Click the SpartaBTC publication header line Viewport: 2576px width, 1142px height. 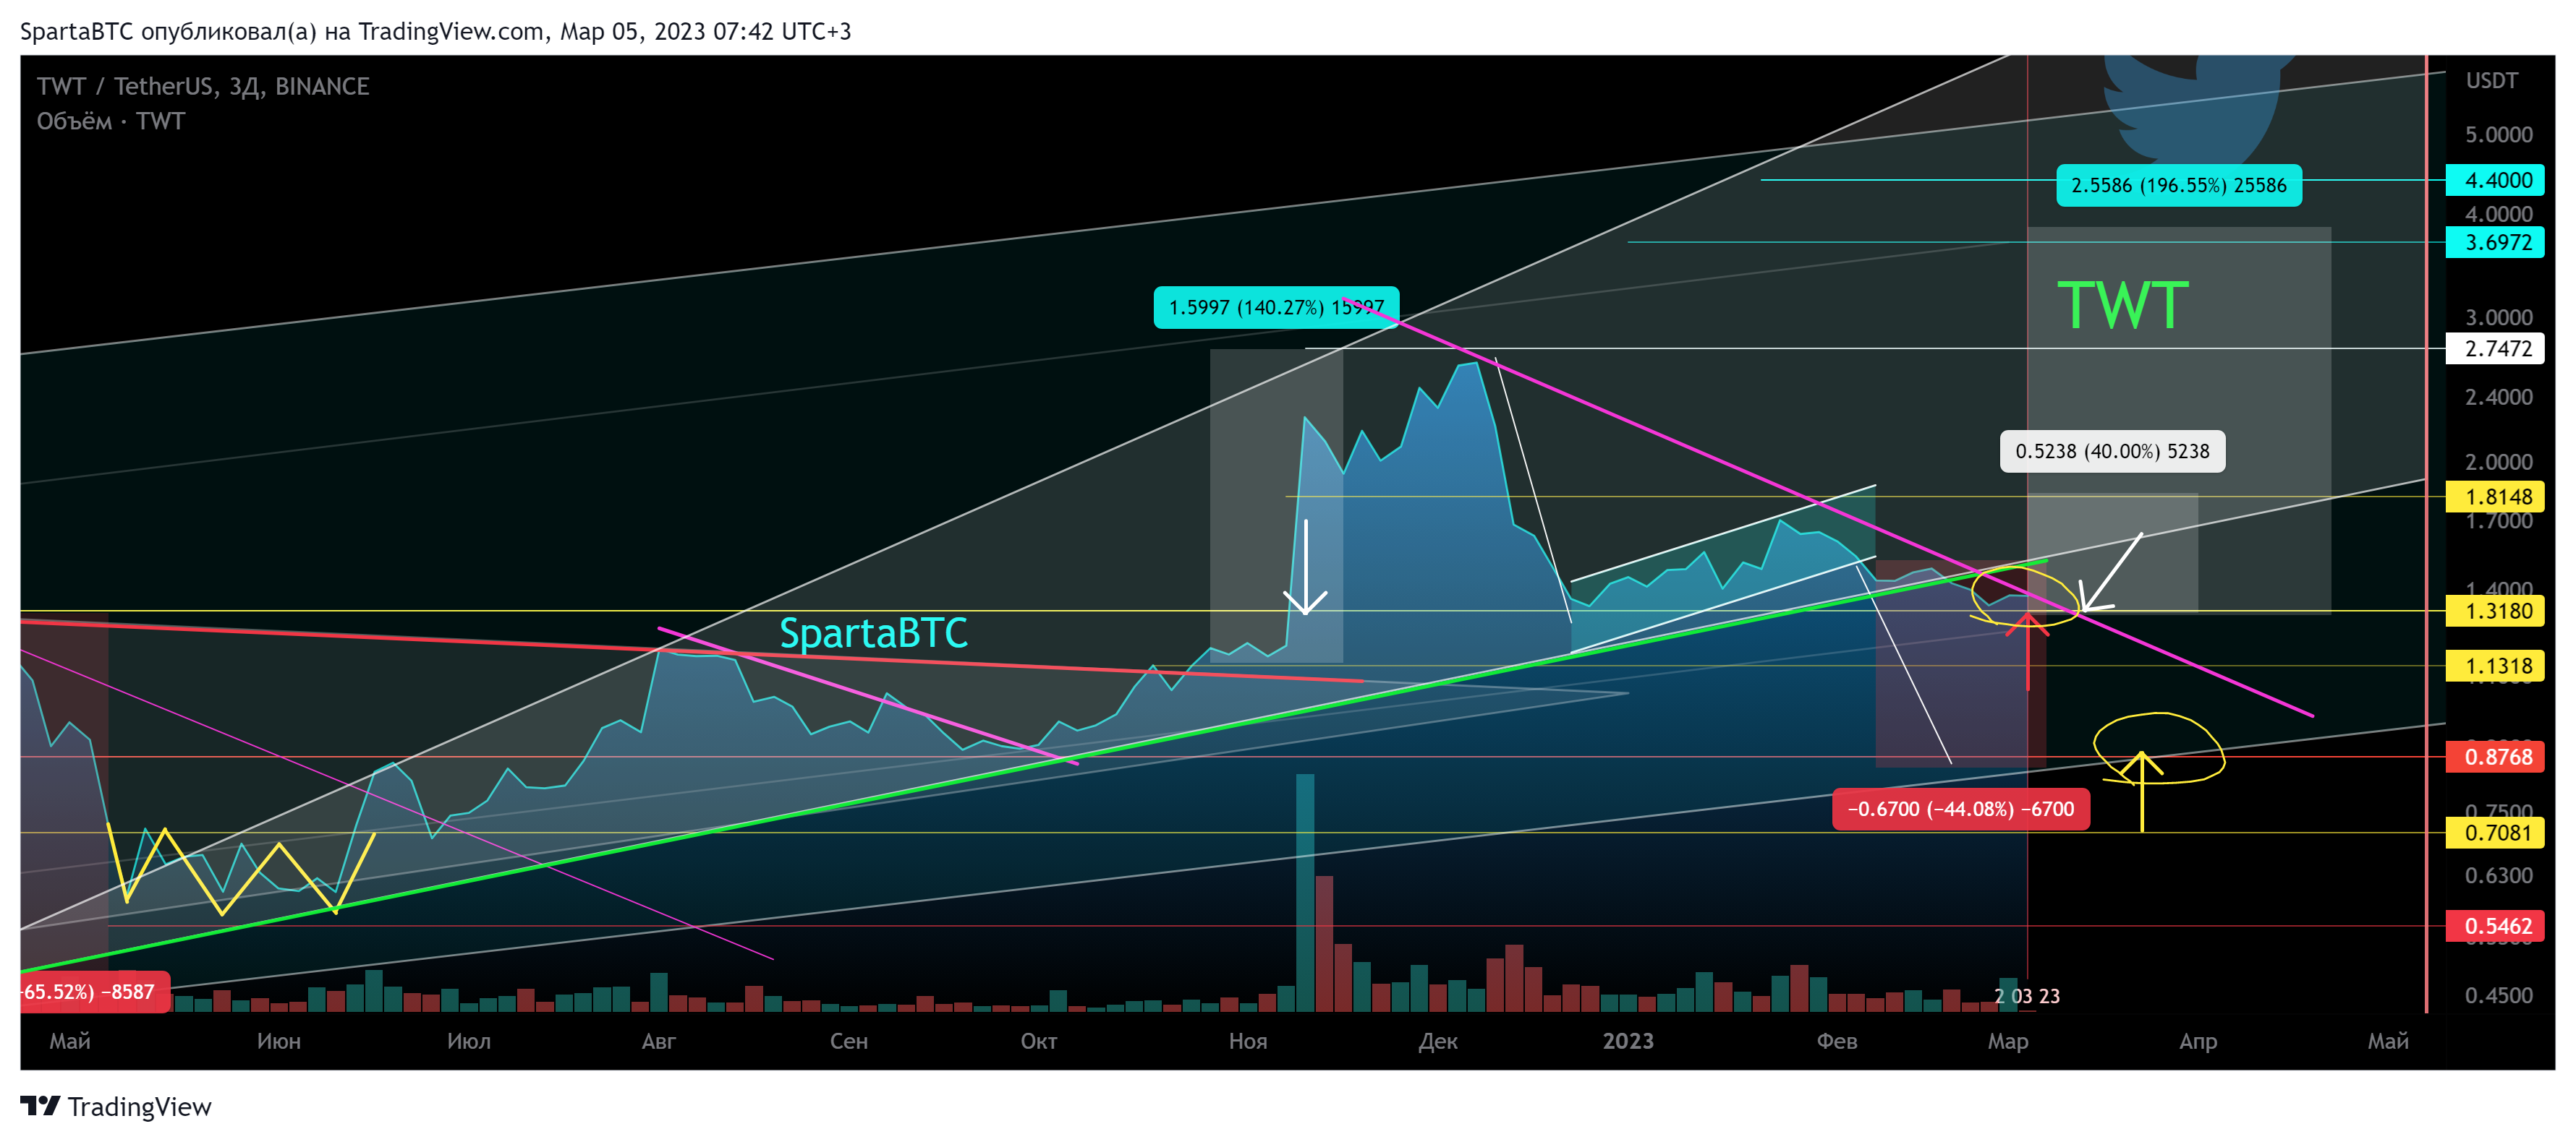click(436, 31)
